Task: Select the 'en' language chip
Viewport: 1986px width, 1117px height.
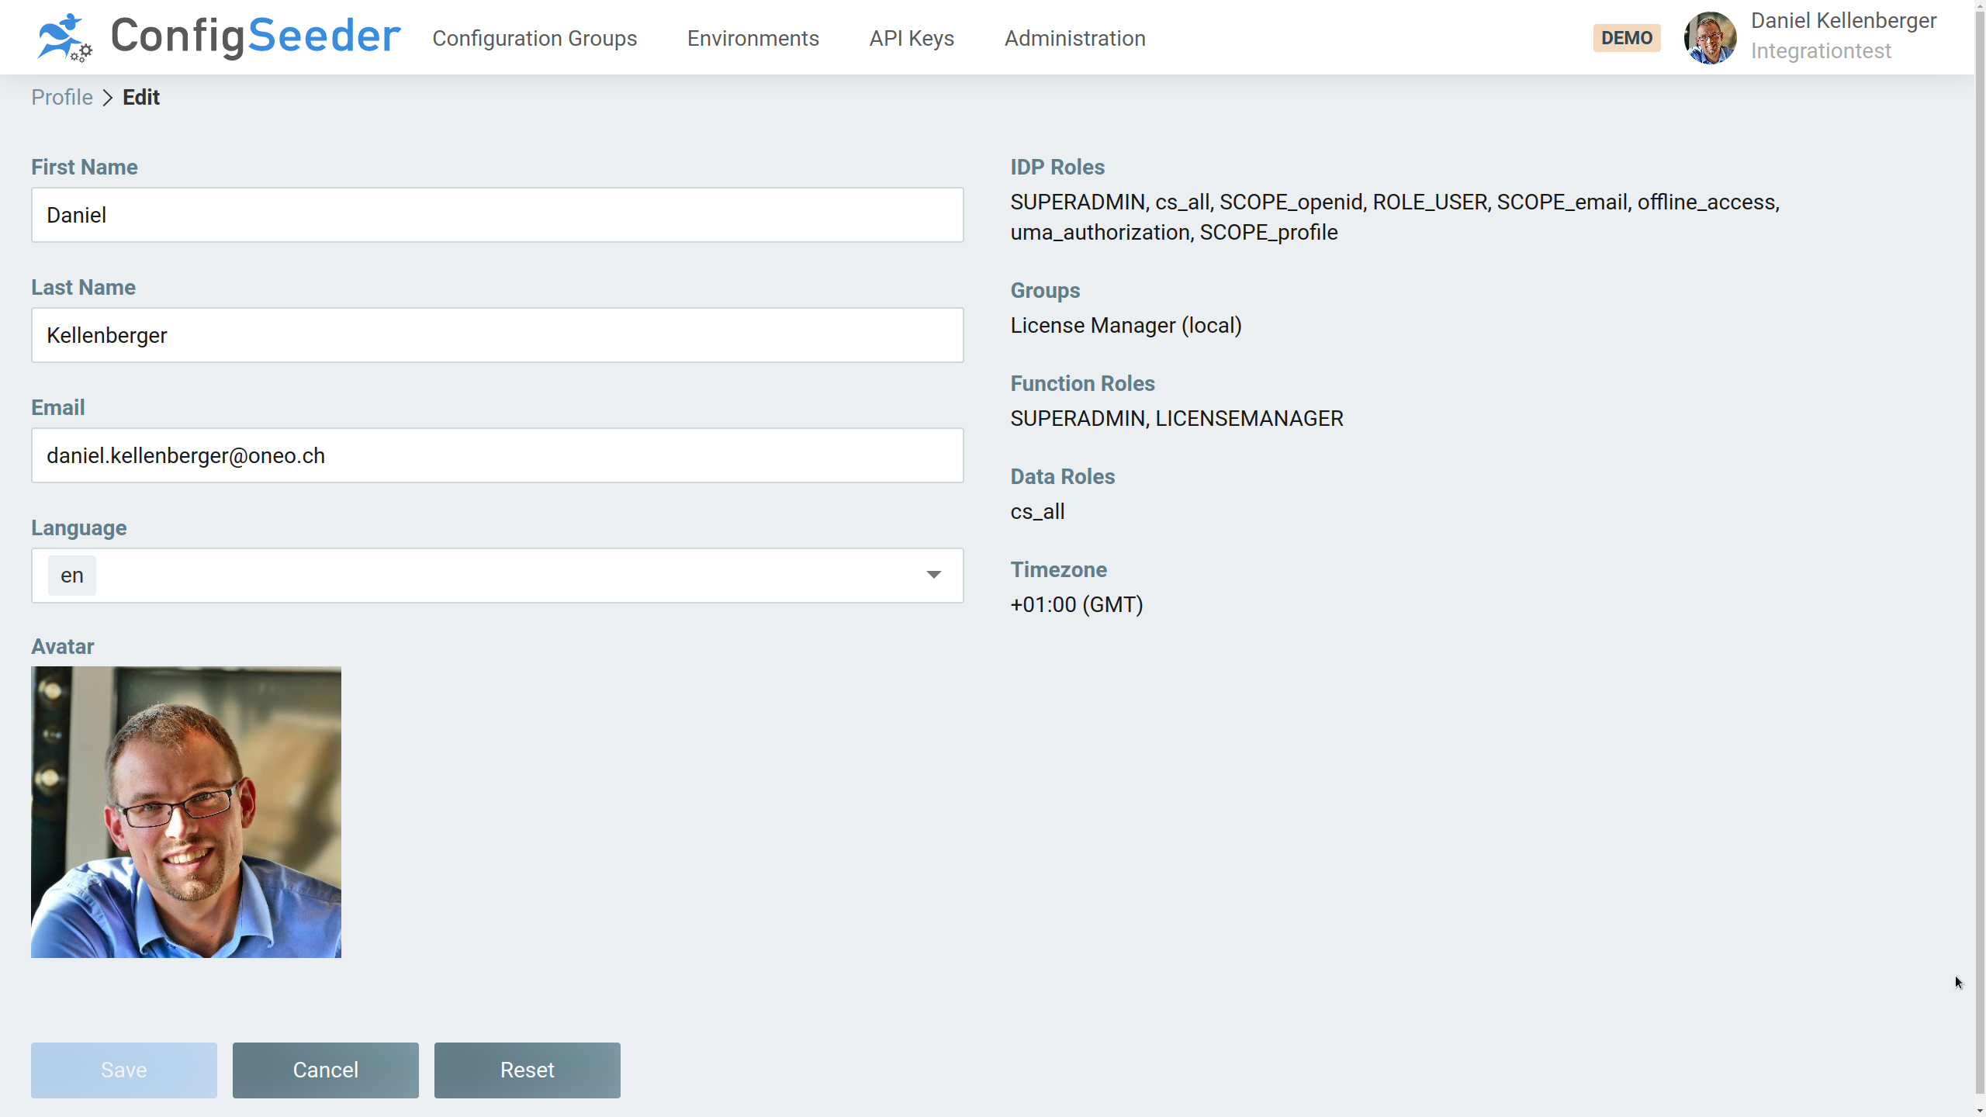Action: tap(71, 576)
